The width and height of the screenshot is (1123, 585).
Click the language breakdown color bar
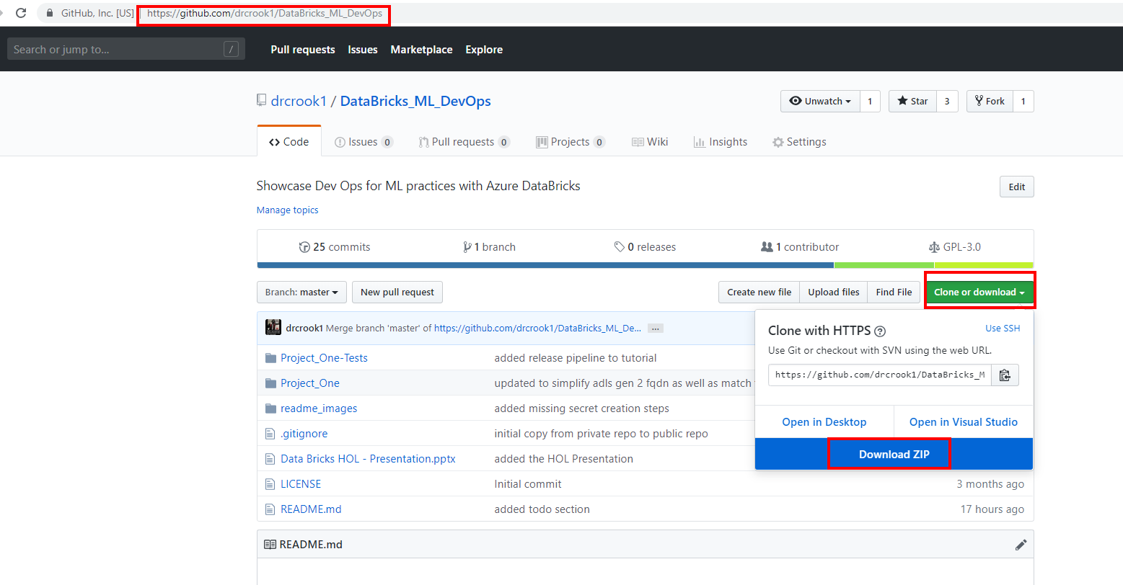coord(645,265)
